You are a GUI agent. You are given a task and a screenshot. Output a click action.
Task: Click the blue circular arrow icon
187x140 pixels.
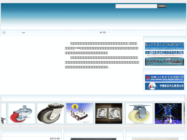4,33
